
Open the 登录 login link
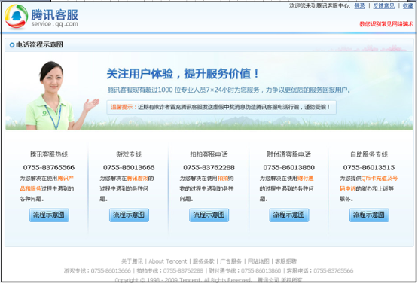pyautogui.click(x=359, y=5)
